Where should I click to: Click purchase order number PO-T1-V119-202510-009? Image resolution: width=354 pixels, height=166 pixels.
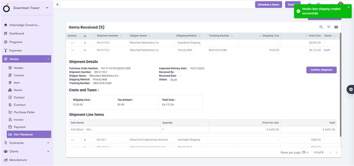116,68
